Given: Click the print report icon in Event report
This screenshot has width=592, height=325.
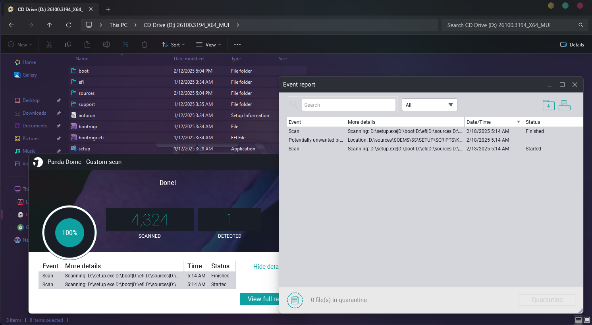Looking at the screenshot, I should coord(565,105).
